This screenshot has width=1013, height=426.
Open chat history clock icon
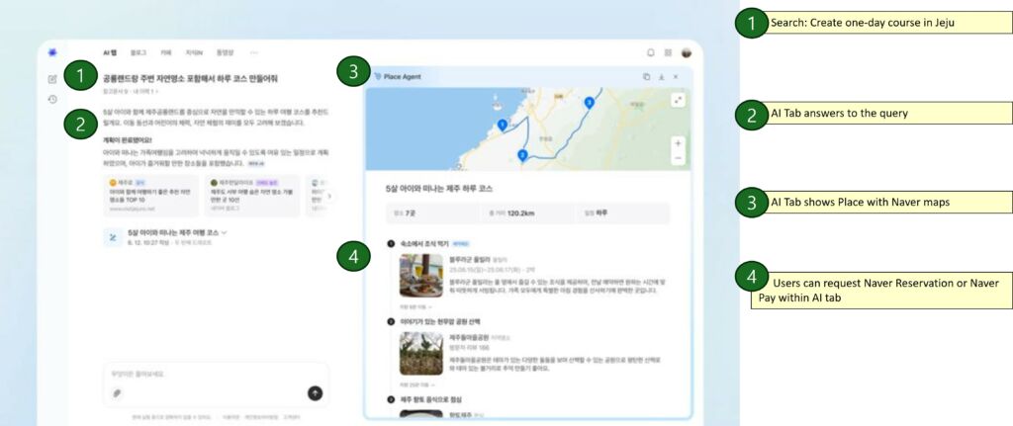click(x=52, y=100)
